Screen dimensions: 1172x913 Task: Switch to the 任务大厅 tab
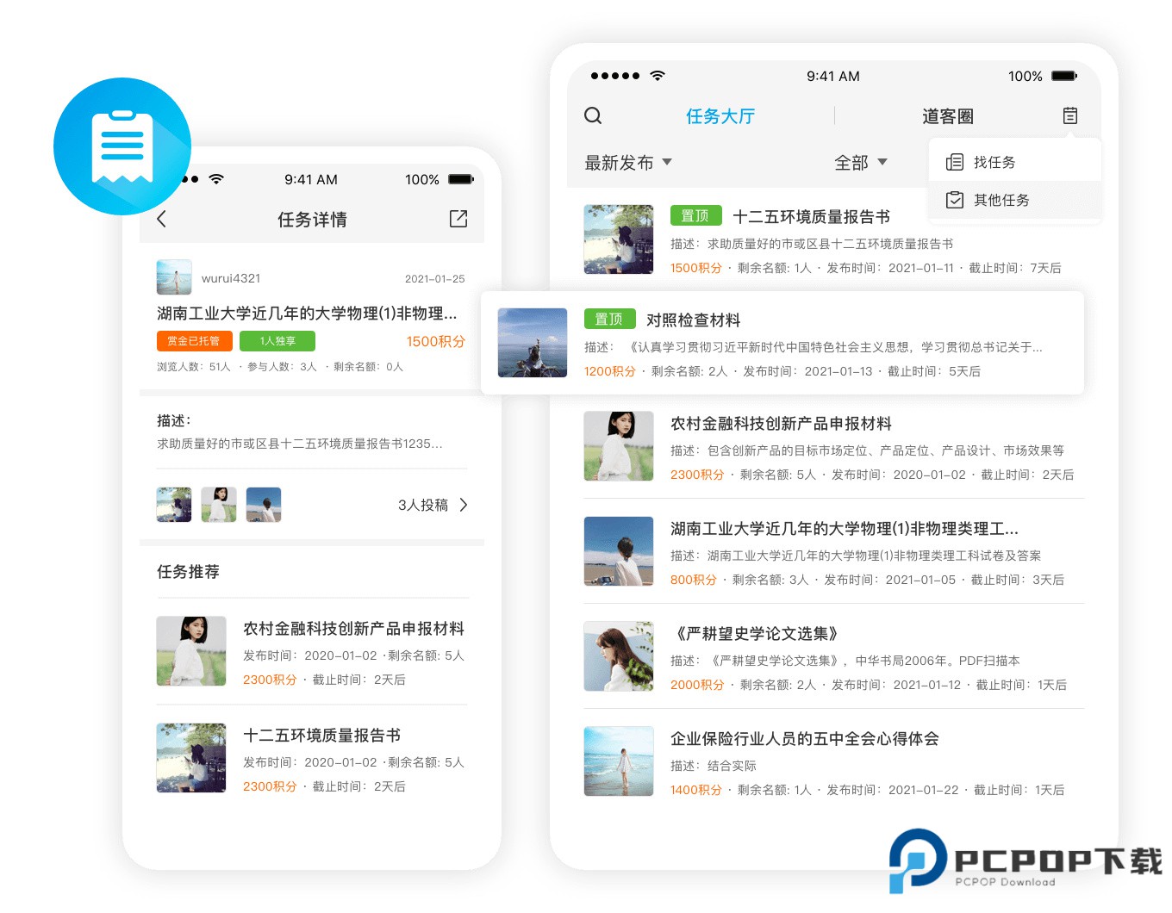pyautogui.click(x=720, y=116)
